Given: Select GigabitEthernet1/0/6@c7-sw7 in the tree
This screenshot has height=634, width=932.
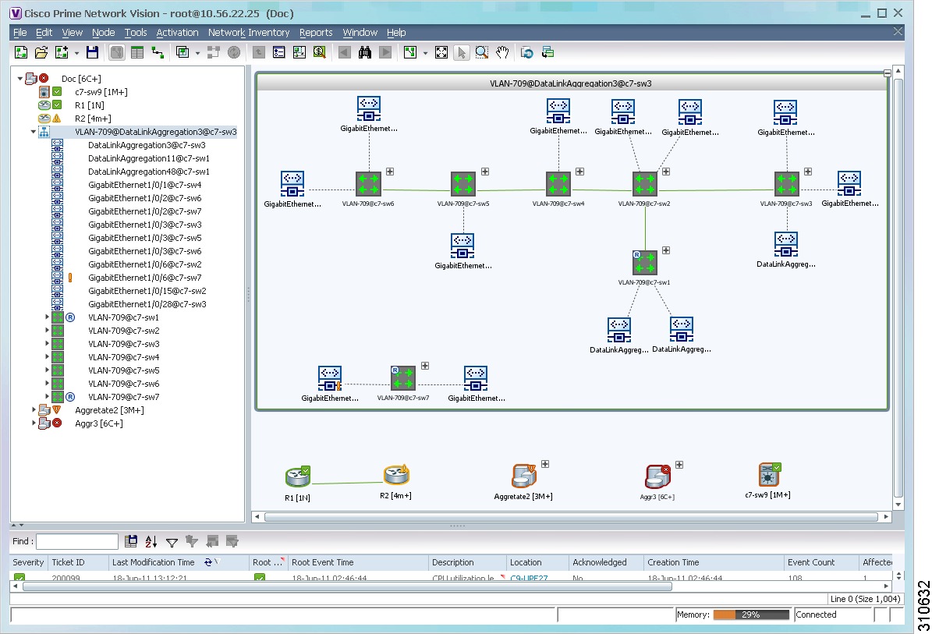Looking at the screenshot, I should [144, 278].
